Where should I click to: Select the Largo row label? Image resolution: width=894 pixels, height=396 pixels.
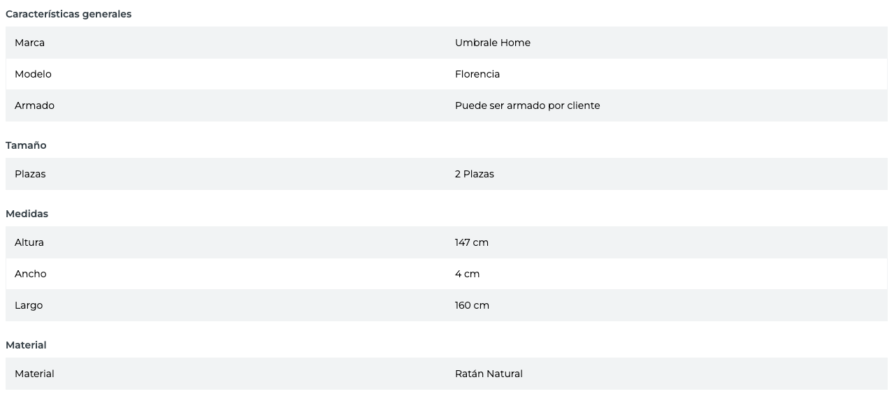coord(29,305)
